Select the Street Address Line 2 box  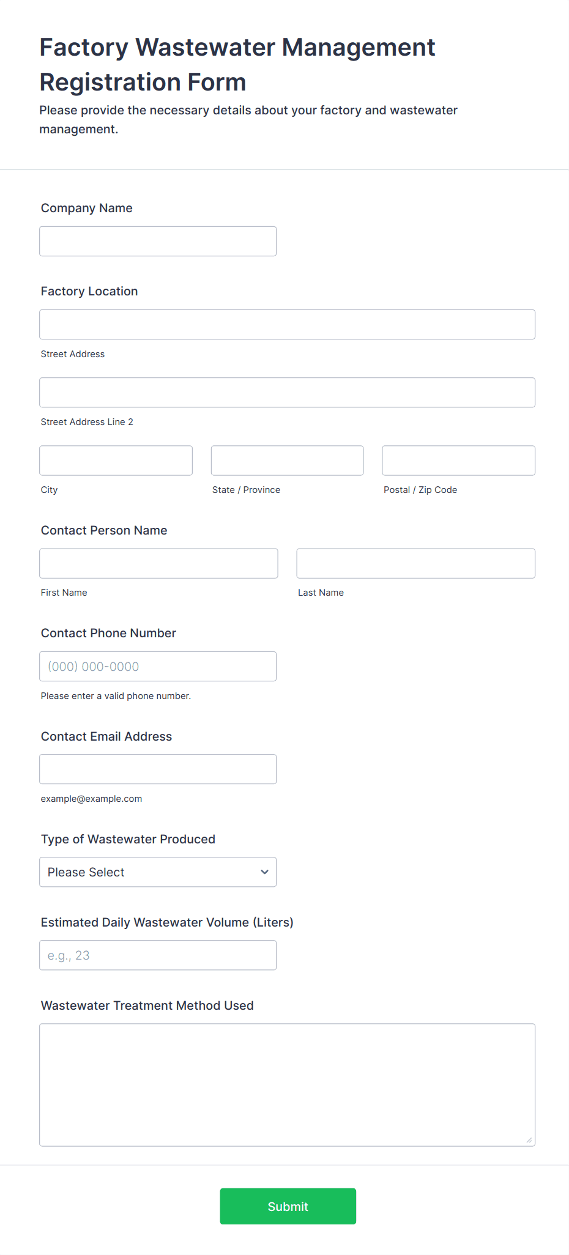288,393
